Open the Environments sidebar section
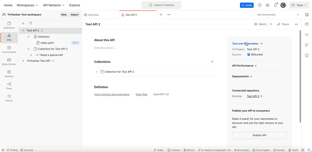Image resolution: width=312 pixels, height=152 pixels. click(x=9, y=50)
